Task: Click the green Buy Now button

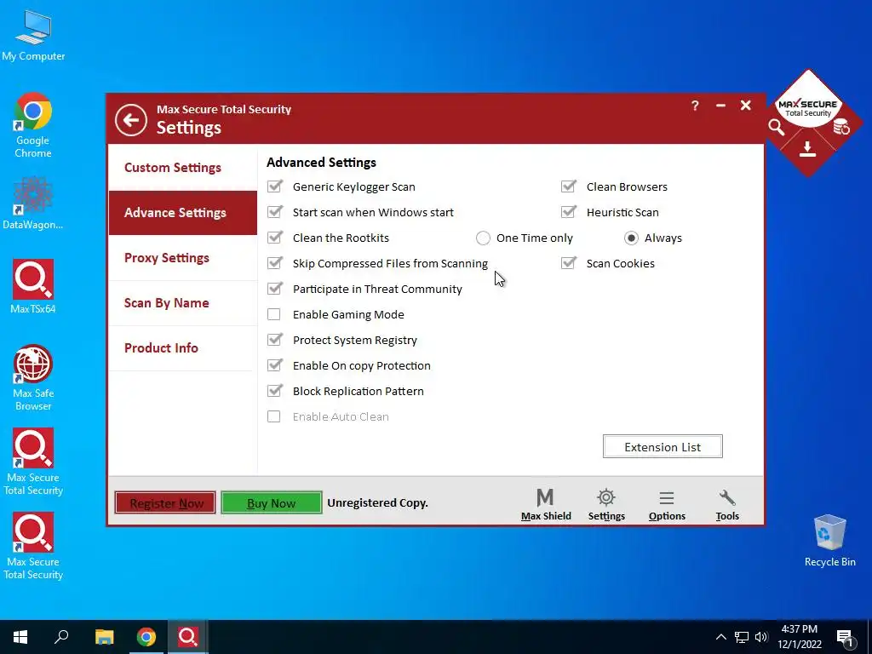Action: (272, 502)
